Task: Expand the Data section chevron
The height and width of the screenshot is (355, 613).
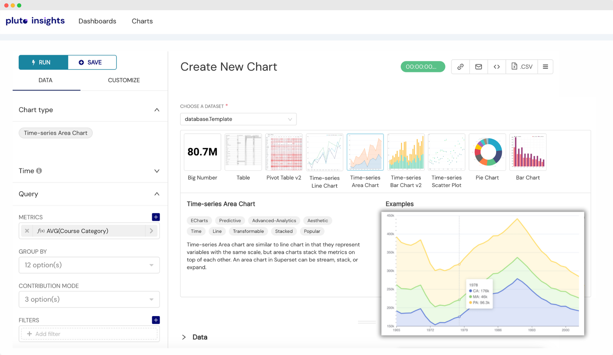Action: pyautogui.click(x=184, y=337)
